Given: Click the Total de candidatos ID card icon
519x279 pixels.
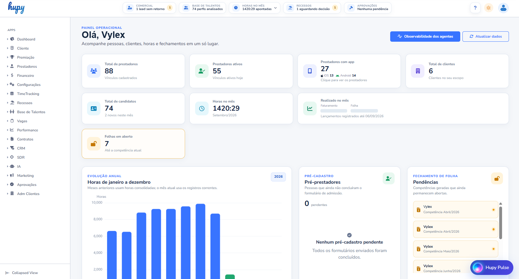Looking at the screenshot, I should click(x=94, y=108).
